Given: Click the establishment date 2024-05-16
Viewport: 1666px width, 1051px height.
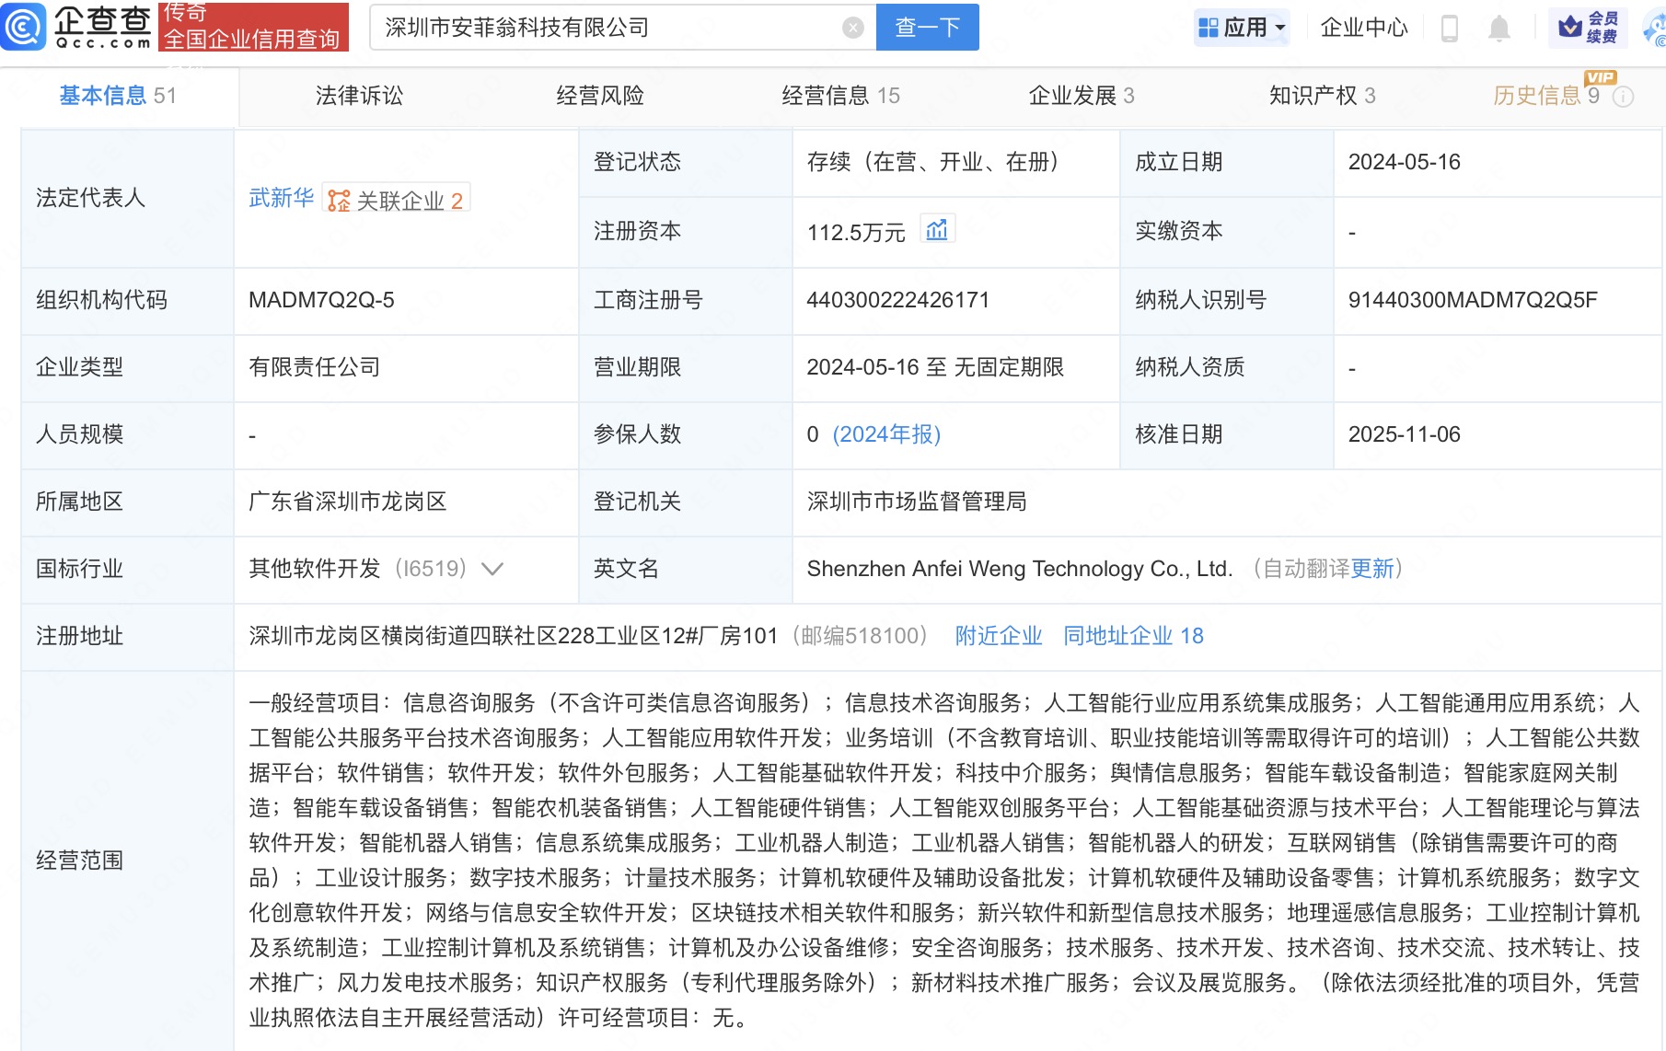Looking at the screenshot, I should pos(1405,162).
